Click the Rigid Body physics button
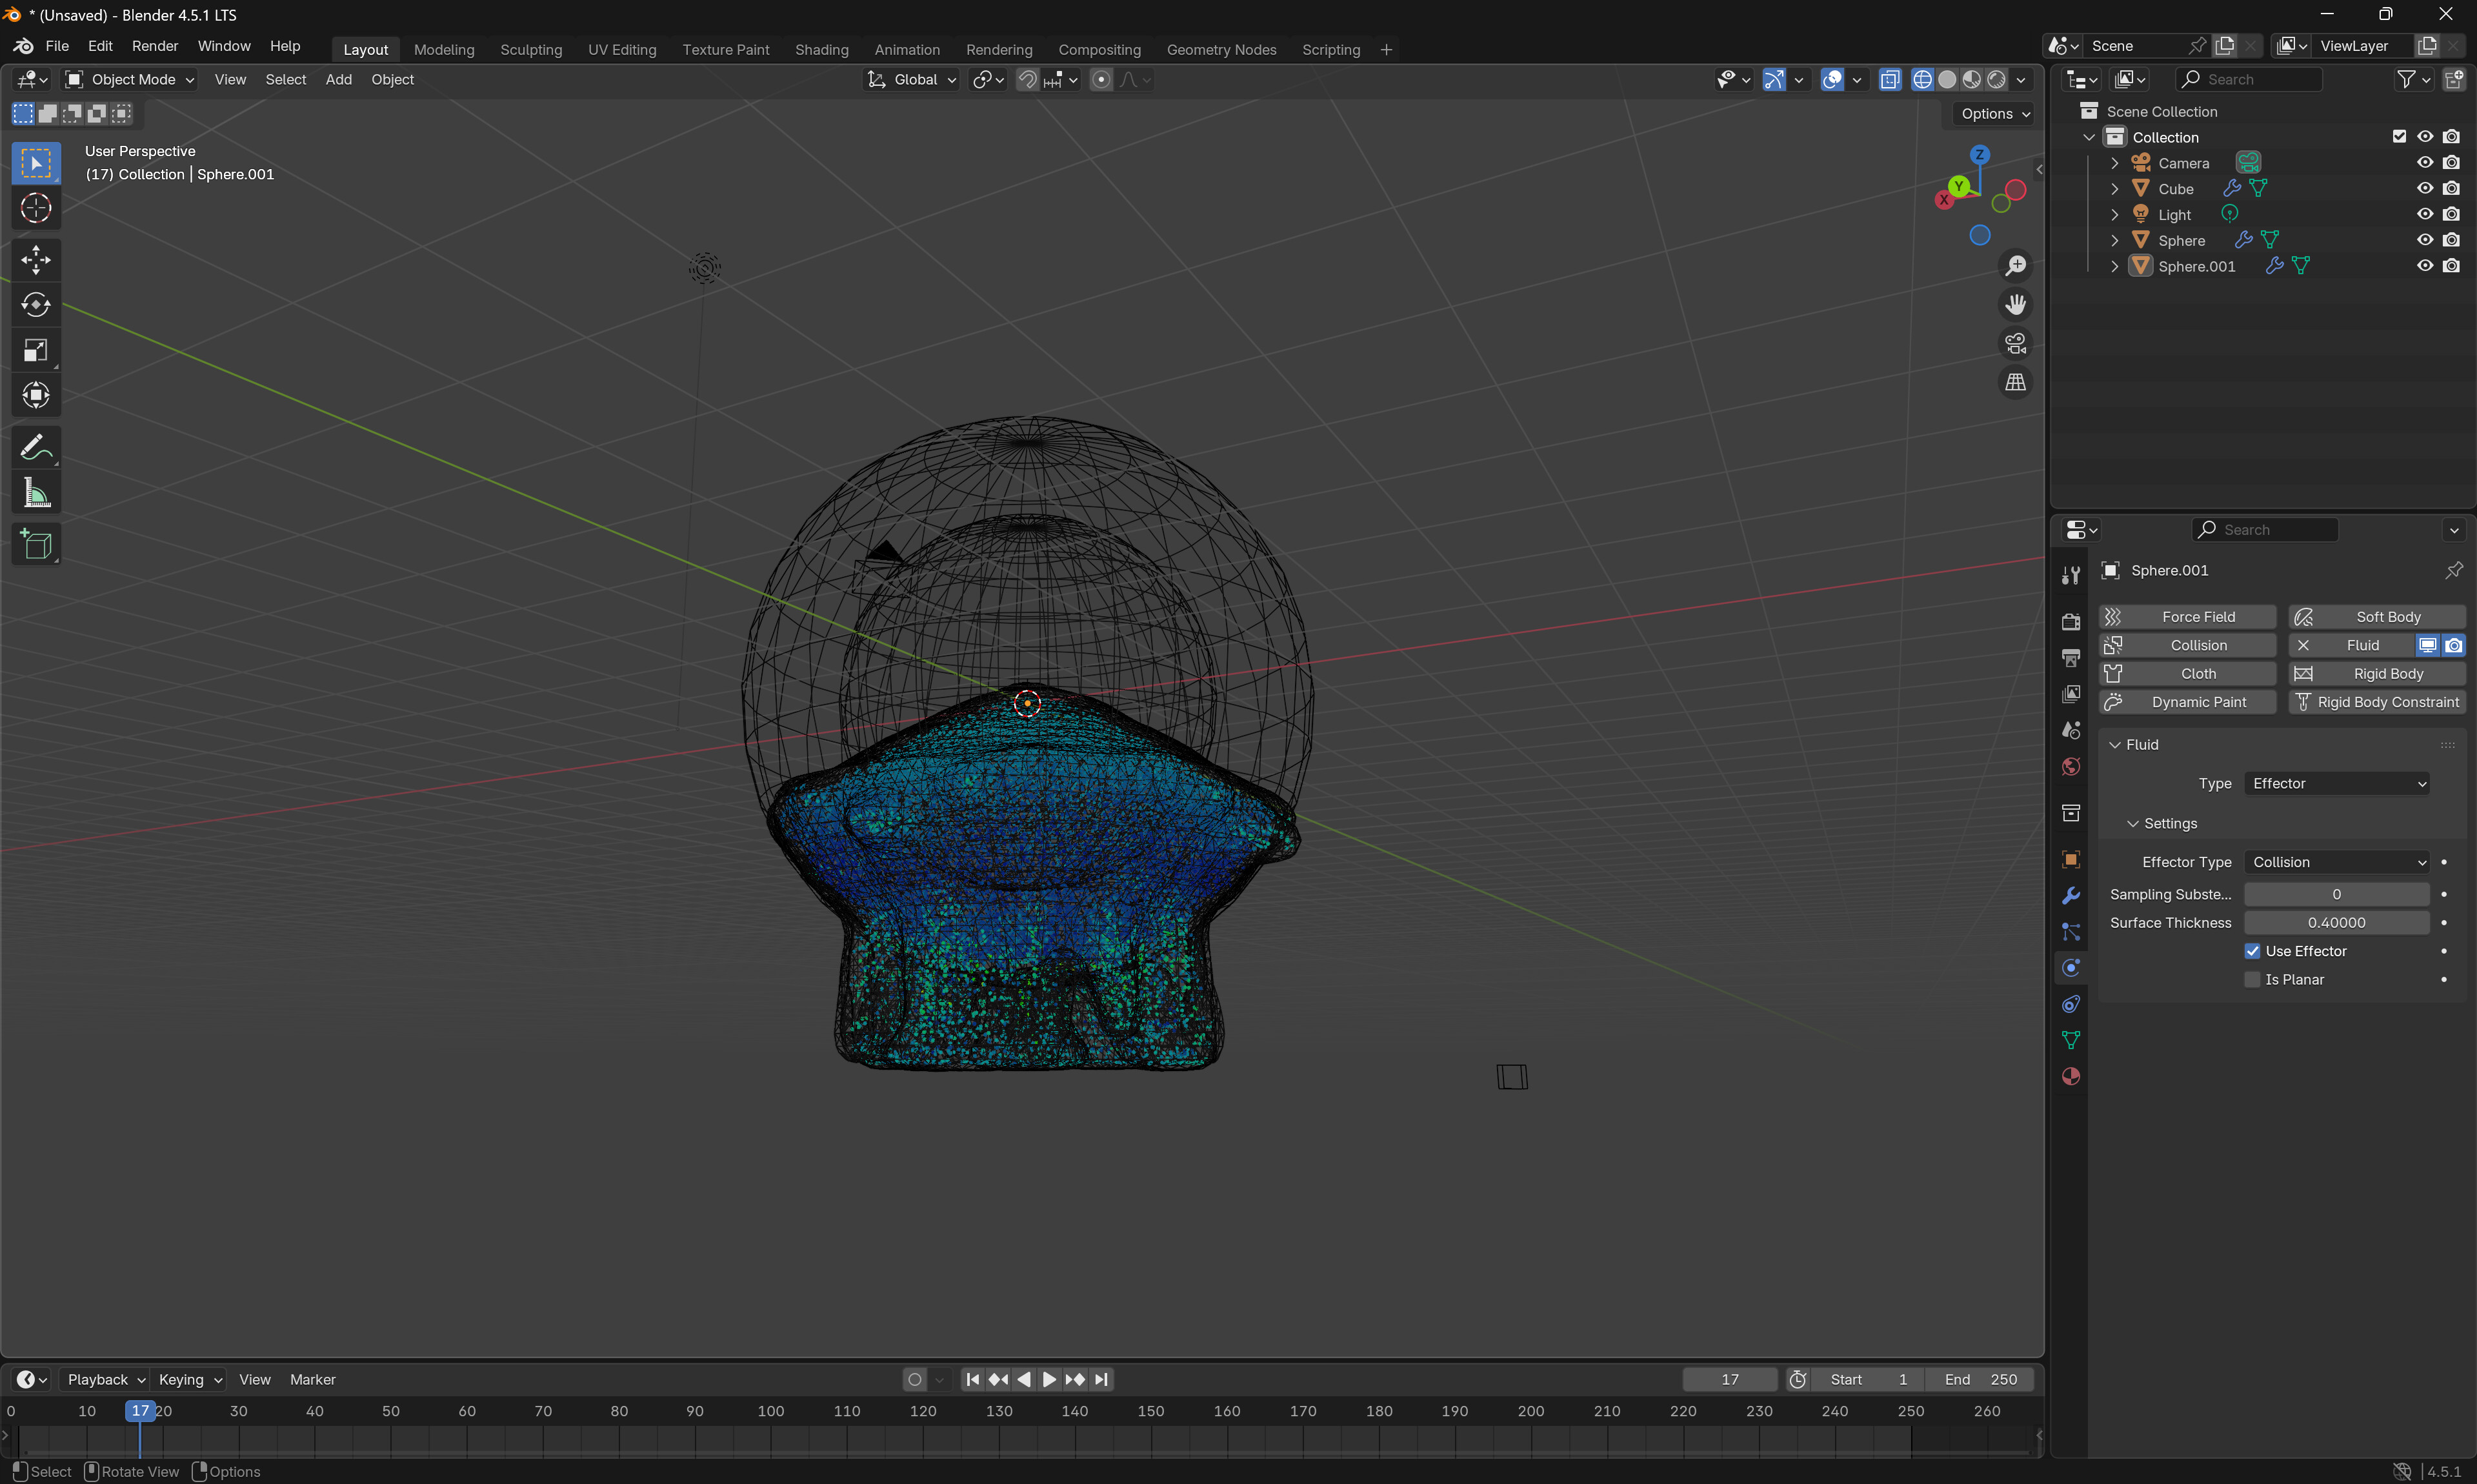The height and width of the screenshot is (1484, 2477). pyautogui.click(x=2376, y=674)
